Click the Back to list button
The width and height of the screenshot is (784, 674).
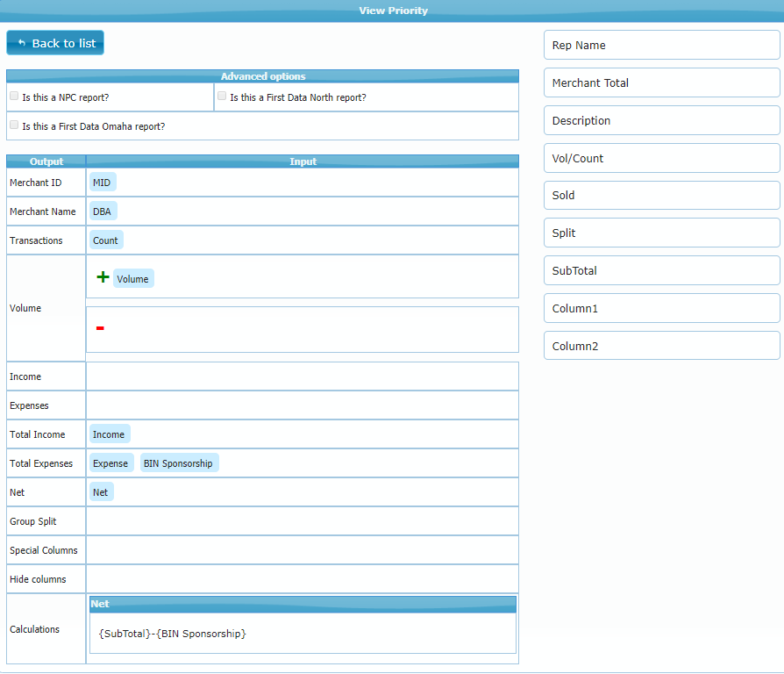click(x=55, y=43)
